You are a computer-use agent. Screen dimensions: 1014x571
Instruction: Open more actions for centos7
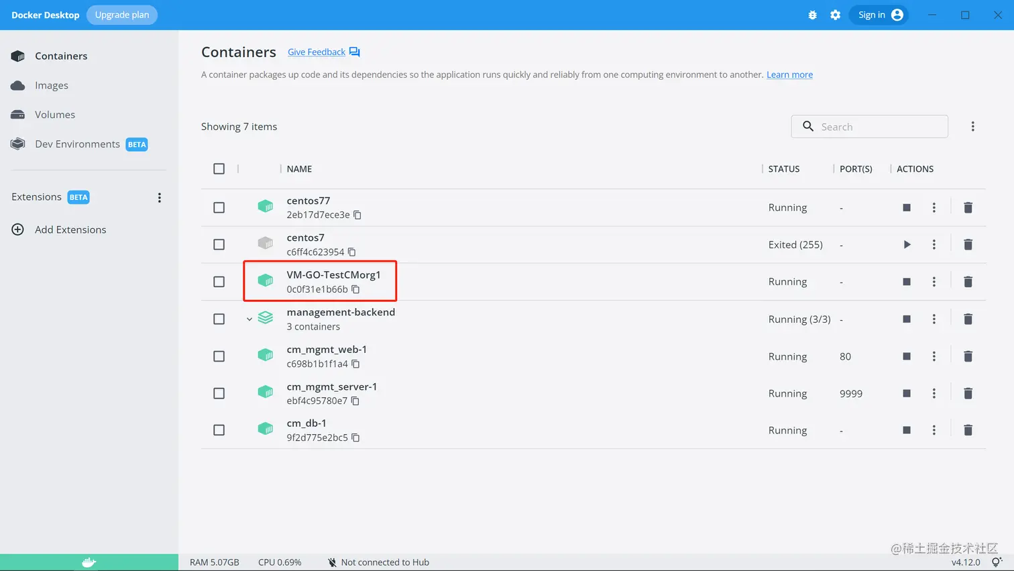(934, 244)
